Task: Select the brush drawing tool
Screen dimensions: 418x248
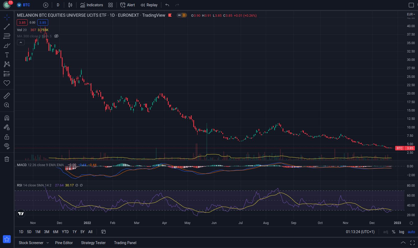Action: click(x=7, y=45)
